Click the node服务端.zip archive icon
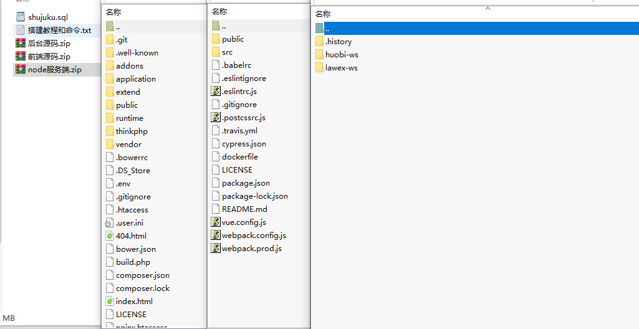The image size is (639, 329). (21, 69)
